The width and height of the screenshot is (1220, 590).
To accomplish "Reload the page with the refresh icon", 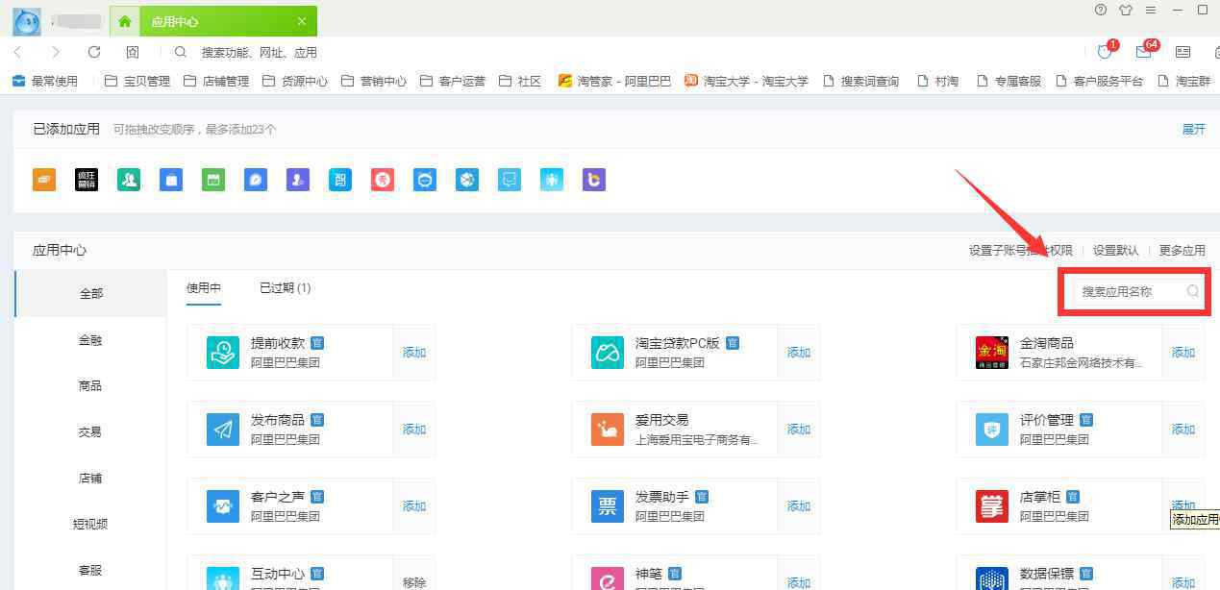I will pyautogui.click(x=94, y=52).
